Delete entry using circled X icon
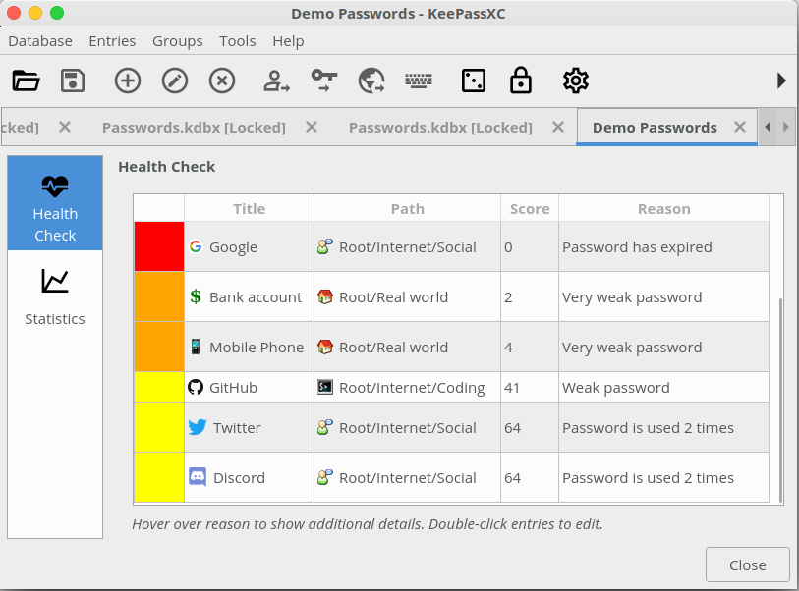The height and width of the screenshot is (591, 799). click(222, 81)
